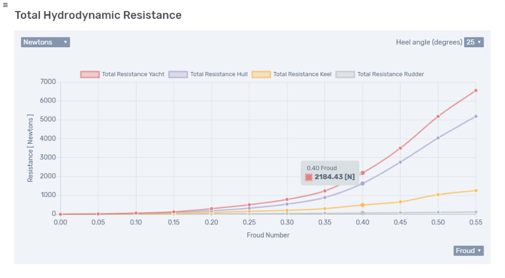Toggle Total Resistance Hull legend series

pos(218,74)
